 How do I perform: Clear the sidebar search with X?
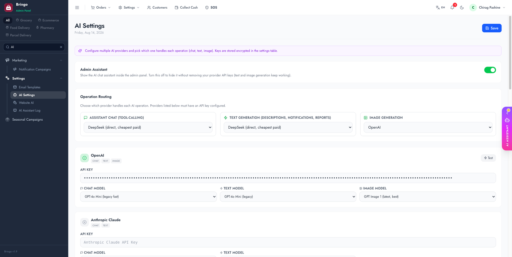pyautogui.click(x=61, y=47)
